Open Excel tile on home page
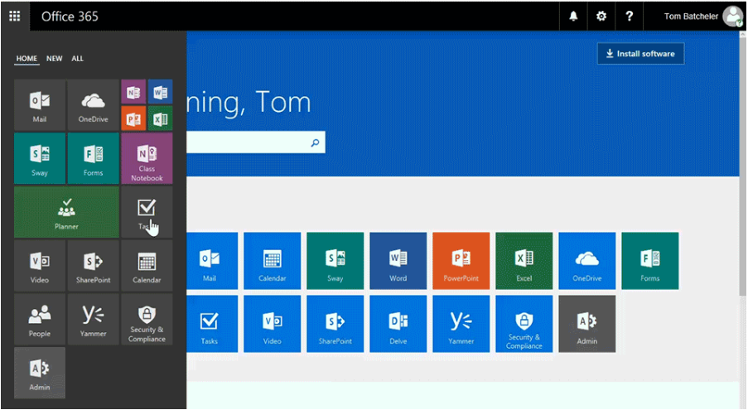This screenshot has height=410, width=748. click(524, 261)
